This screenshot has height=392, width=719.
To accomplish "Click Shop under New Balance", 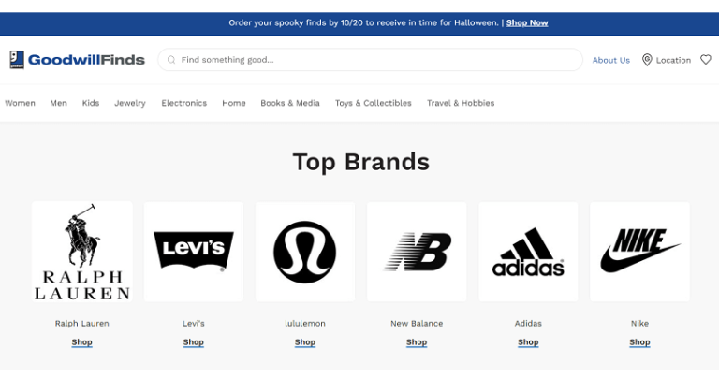I will (417, 342).
